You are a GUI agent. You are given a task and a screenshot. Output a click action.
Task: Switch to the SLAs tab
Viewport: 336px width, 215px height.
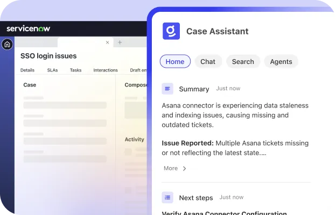point(53,70)
